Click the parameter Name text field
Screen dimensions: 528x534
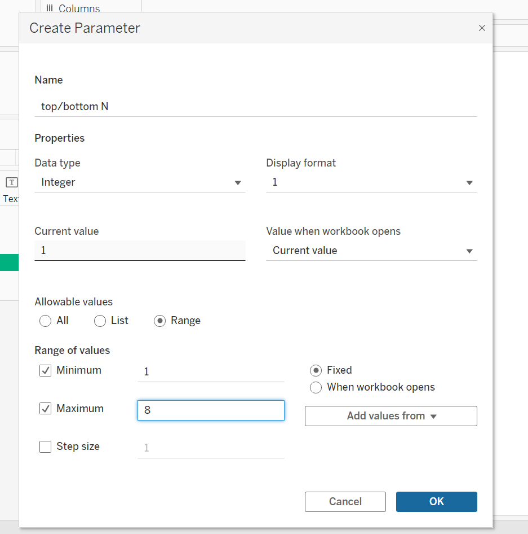point(255,106)
